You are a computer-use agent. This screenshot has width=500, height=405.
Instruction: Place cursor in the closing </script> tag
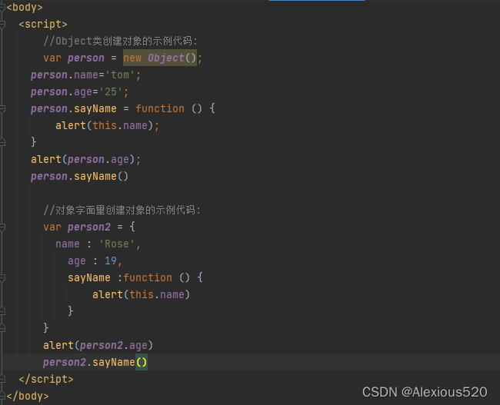[x=46, y=379]
